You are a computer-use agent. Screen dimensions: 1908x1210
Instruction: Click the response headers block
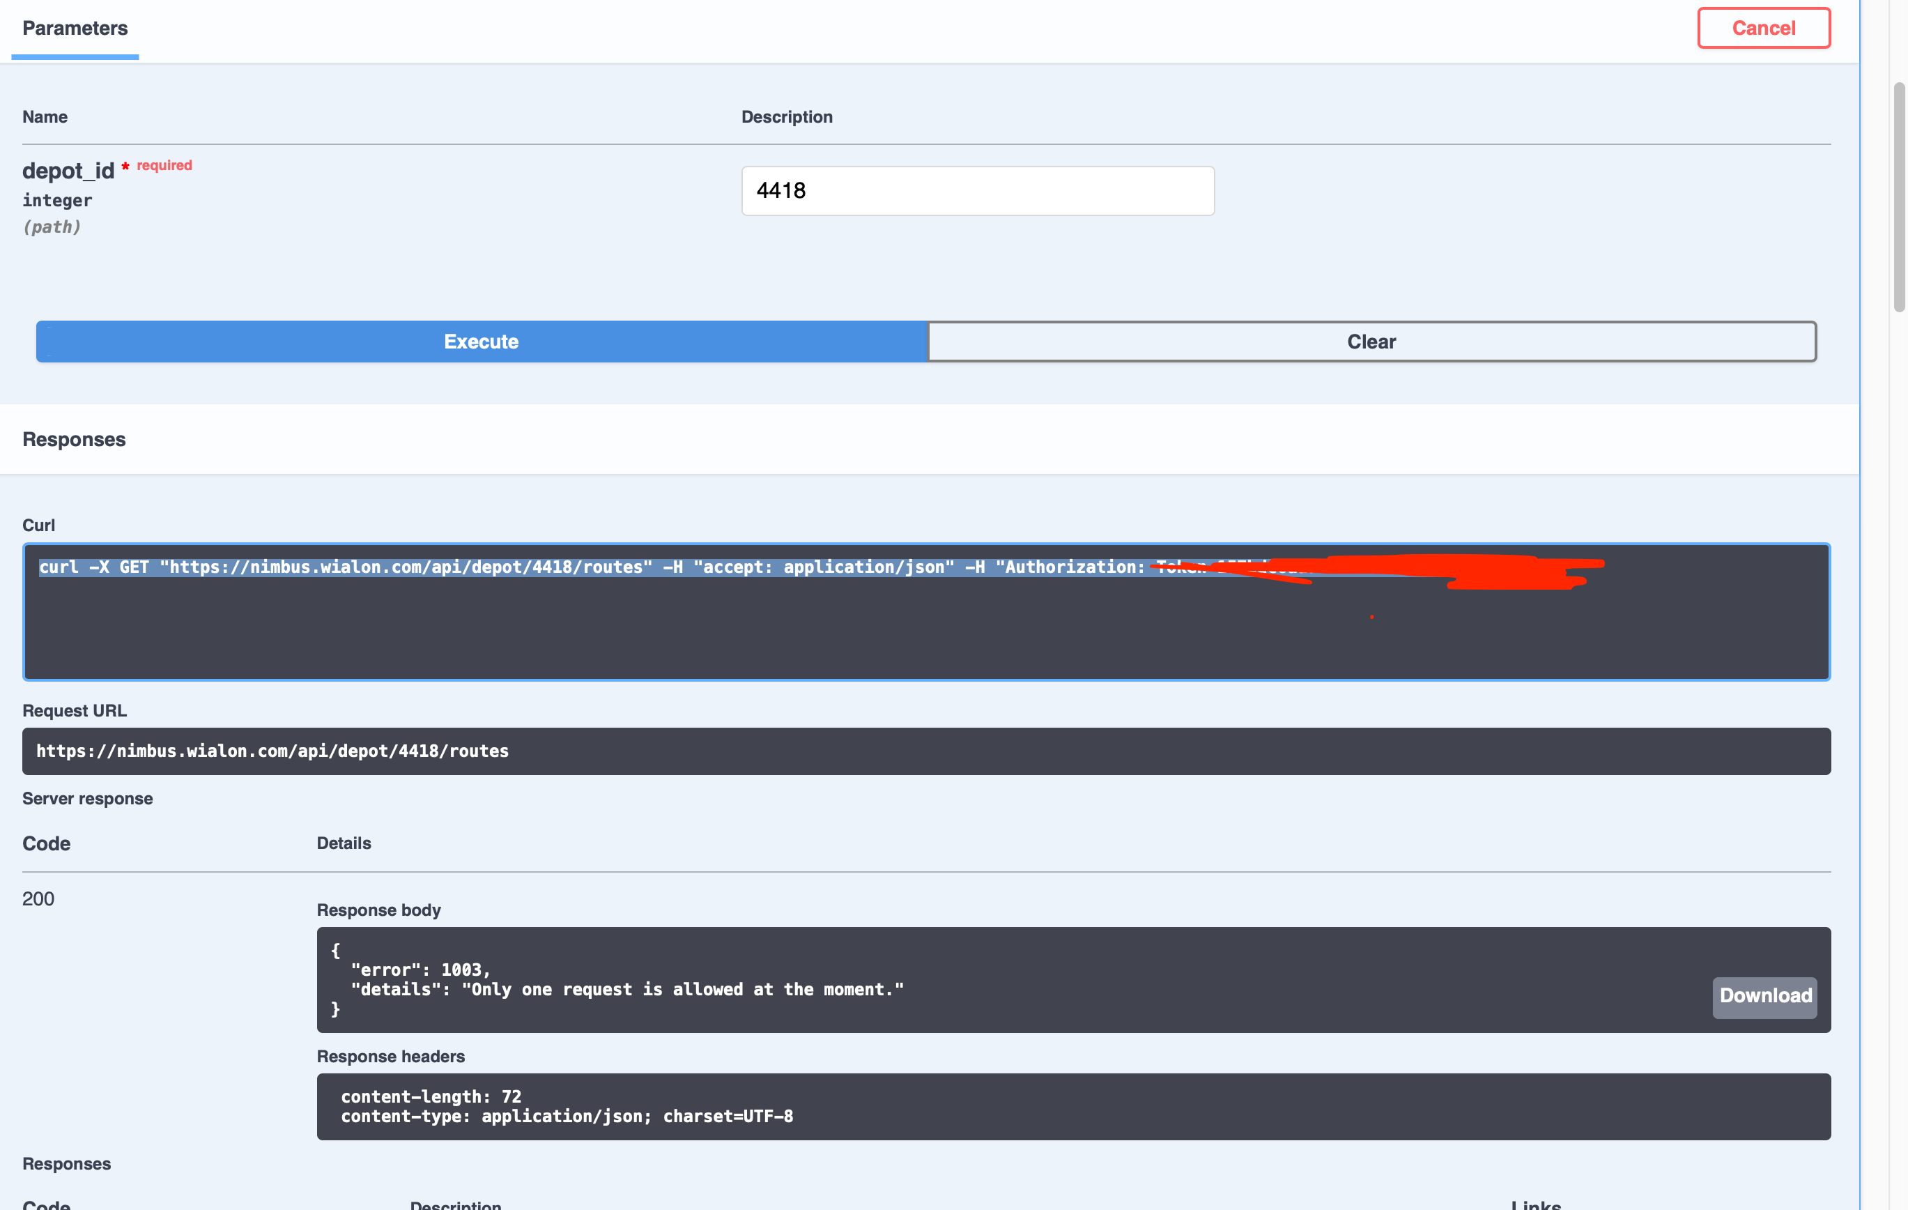(x=1073, y=1106)
